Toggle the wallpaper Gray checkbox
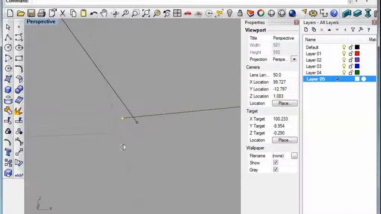381x214 pixels. pos(276,169)
